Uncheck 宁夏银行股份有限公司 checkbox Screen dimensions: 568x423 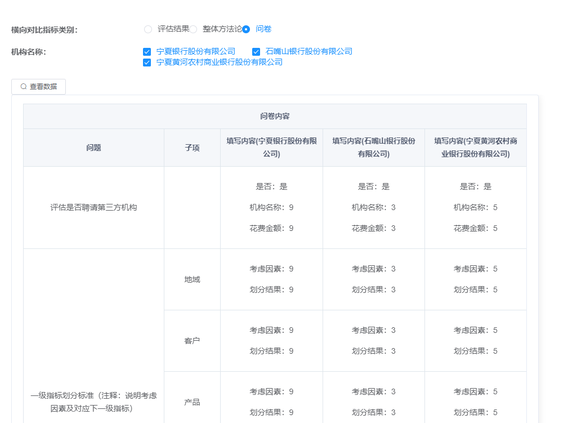tap(147, 52)
